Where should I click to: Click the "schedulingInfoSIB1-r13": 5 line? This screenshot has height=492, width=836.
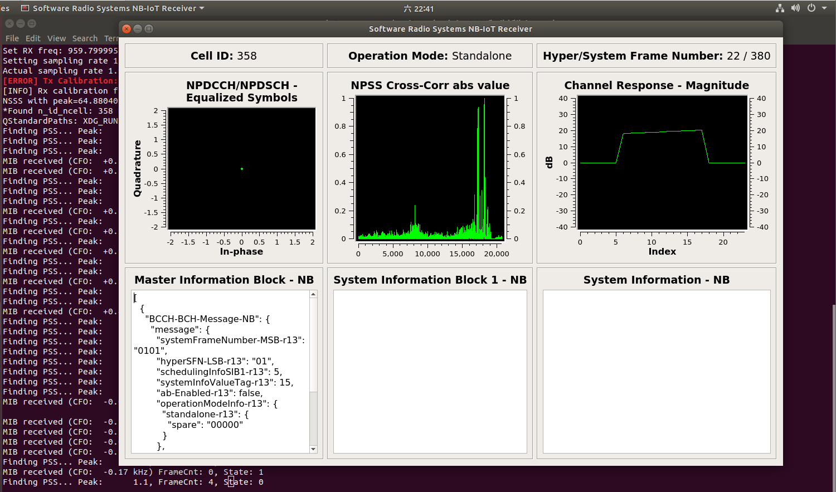tap(220, 372)
